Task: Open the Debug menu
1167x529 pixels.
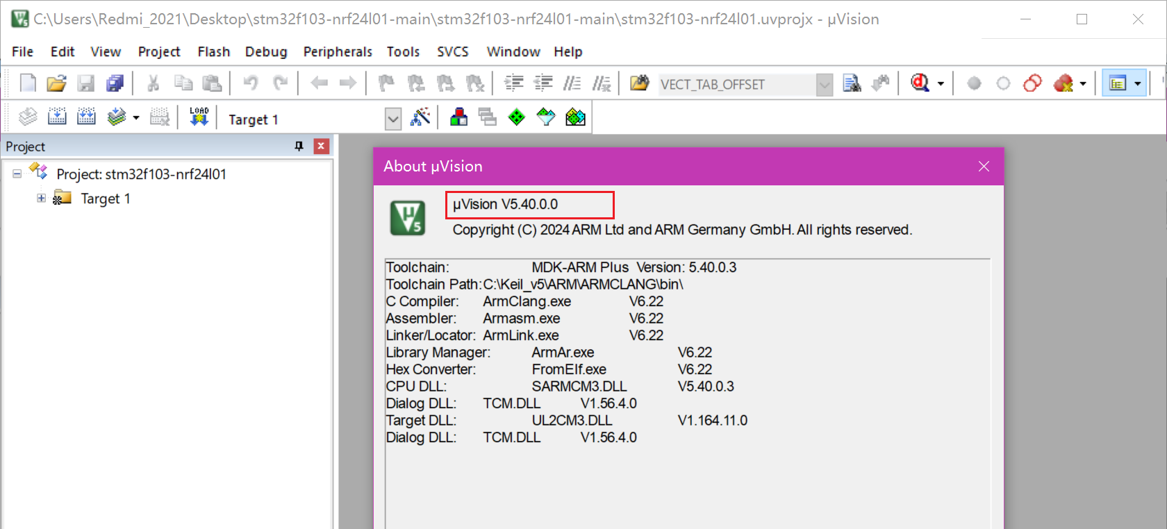Action: 266,51
